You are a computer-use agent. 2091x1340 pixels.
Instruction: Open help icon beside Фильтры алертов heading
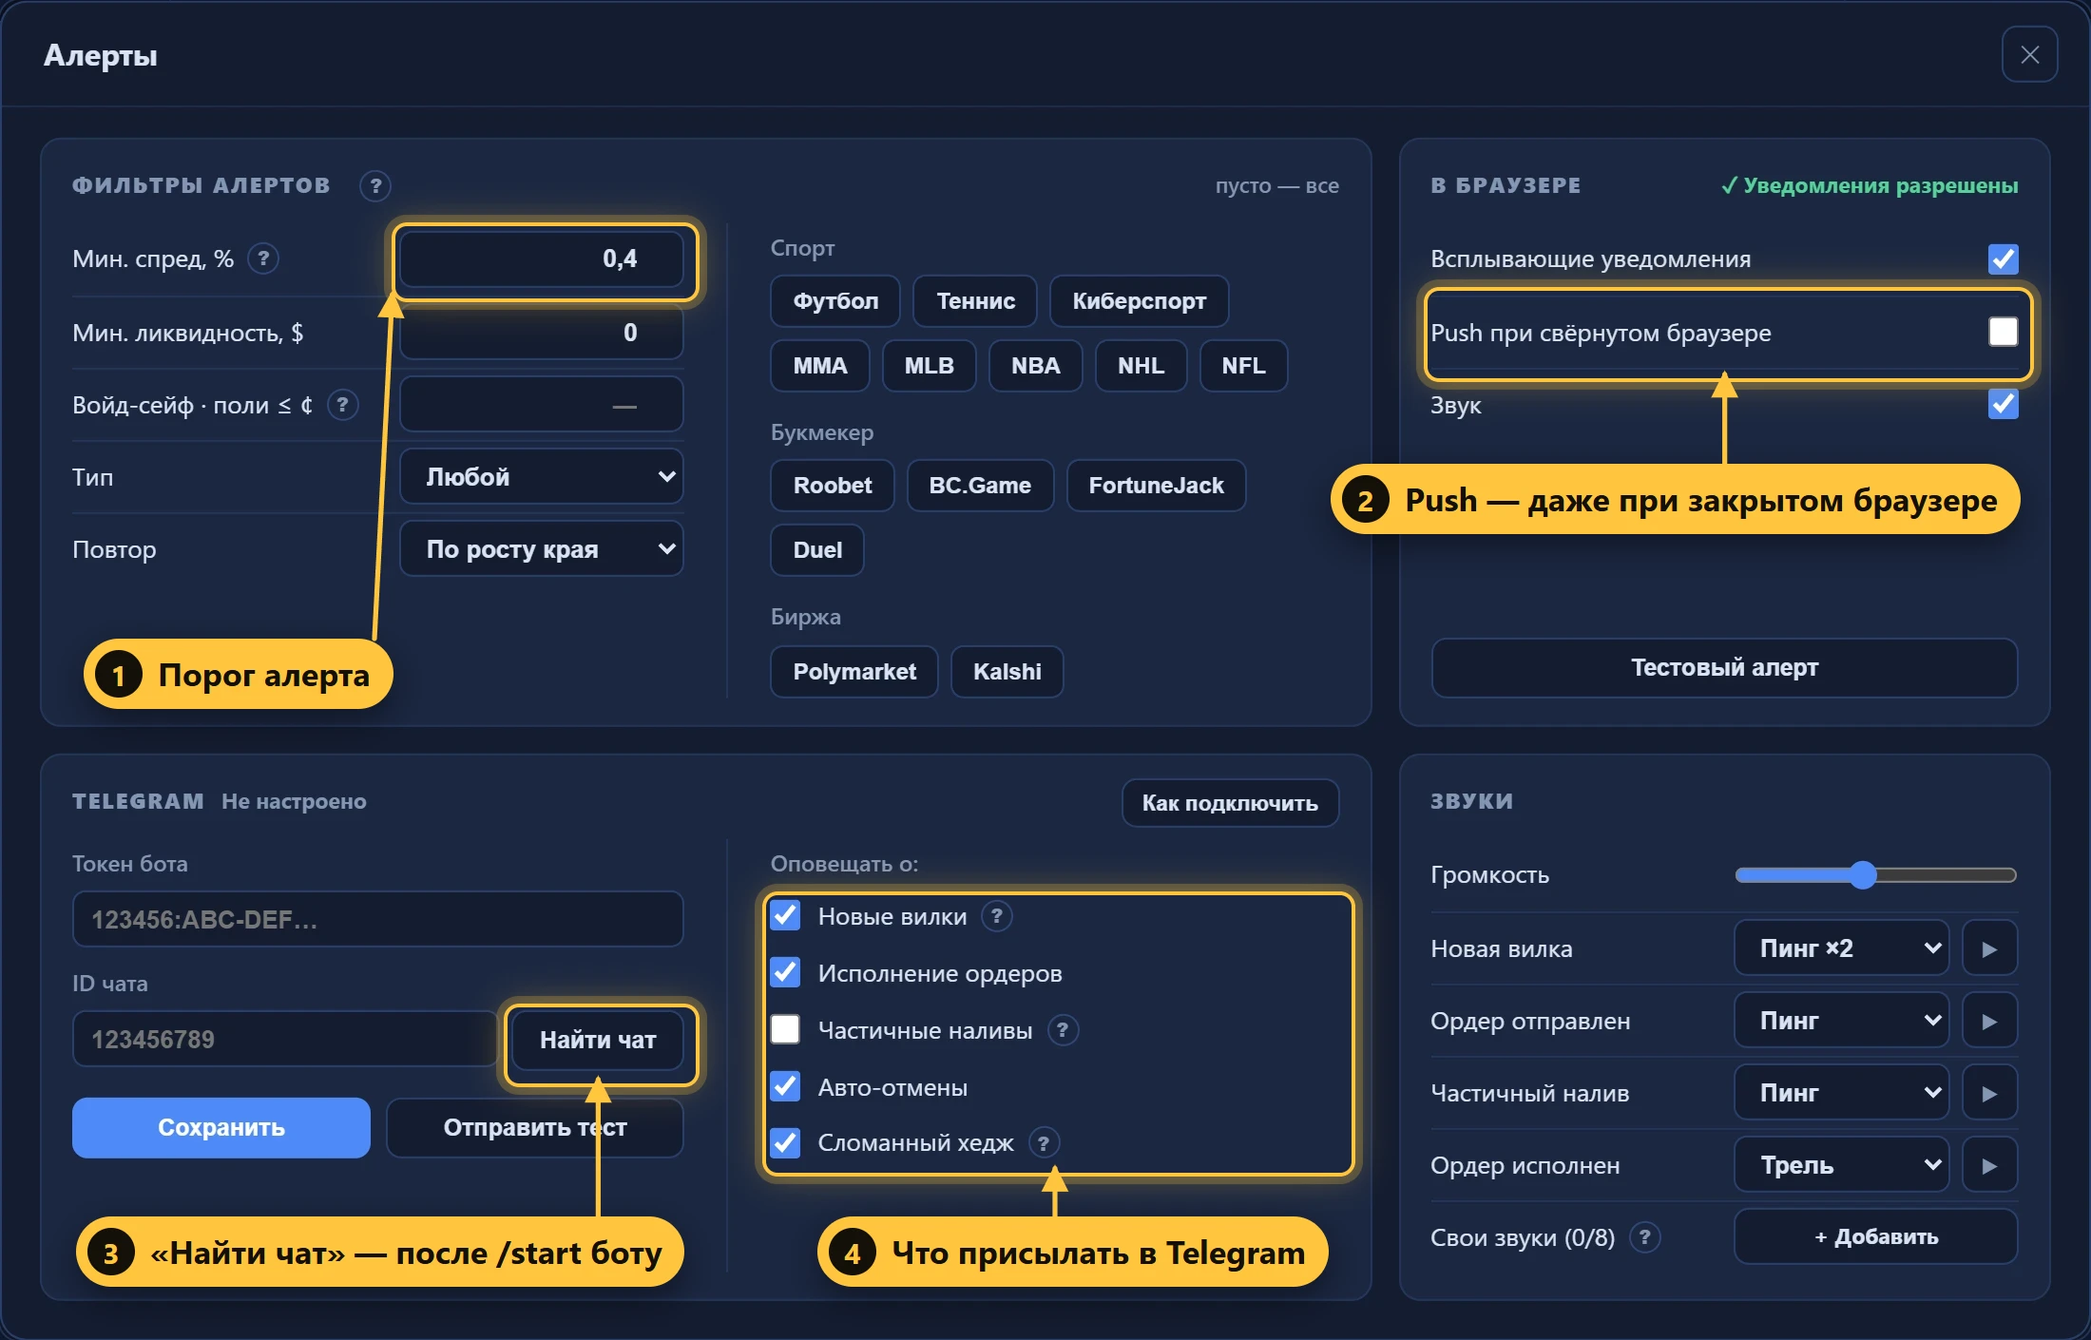[375, 185]
